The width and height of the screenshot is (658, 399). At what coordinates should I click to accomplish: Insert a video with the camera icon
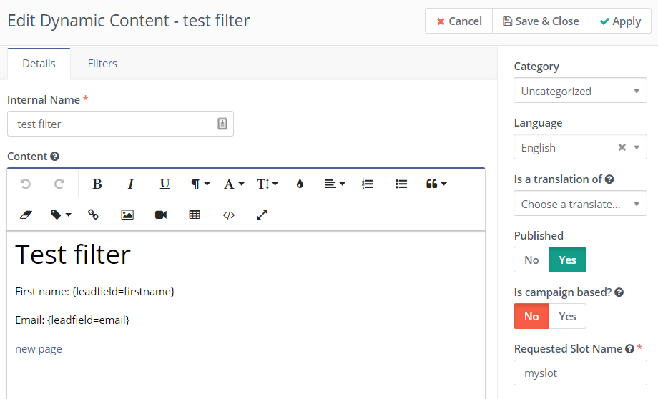[161, 215]
